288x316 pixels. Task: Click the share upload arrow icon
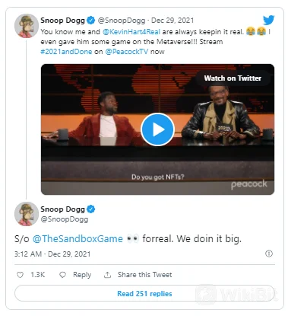point(107,275)
